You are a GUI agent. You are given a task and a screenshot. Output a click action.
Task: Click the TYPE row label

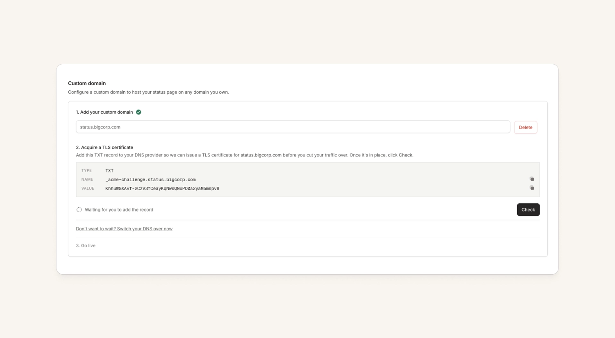click(86, 170)
